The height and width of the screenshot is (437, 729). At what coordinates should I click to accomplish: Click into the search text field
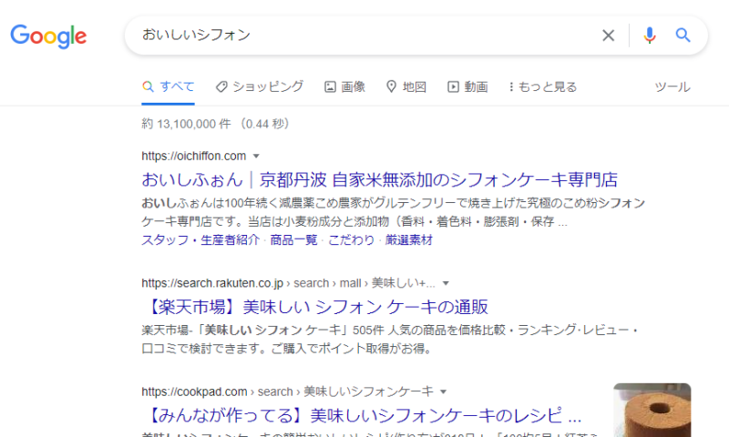tap(364, 36)
